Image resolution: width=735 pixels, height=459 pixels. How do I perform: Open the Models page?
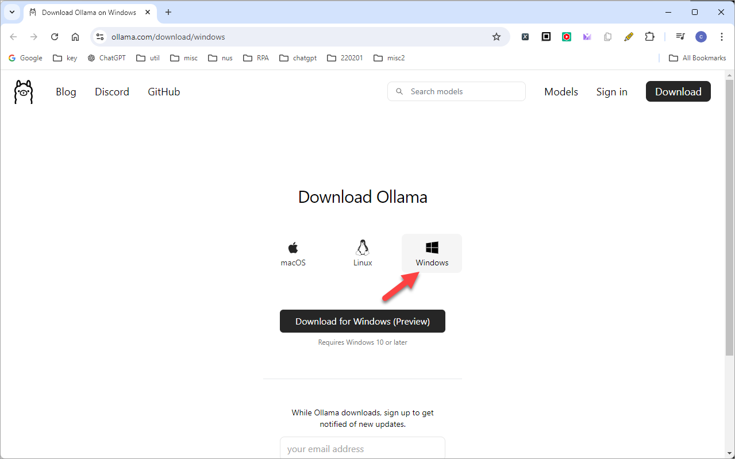pyautogui.click(x=561, y=92)
